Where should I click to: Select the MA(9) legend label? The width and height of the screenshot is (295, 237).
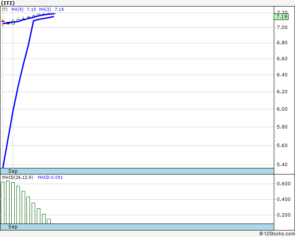pos(17,10)
